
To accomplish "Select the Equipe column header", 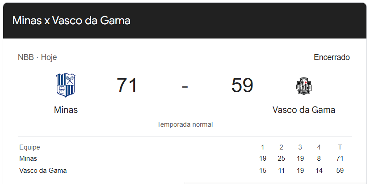I will click(x=29, y=147).
